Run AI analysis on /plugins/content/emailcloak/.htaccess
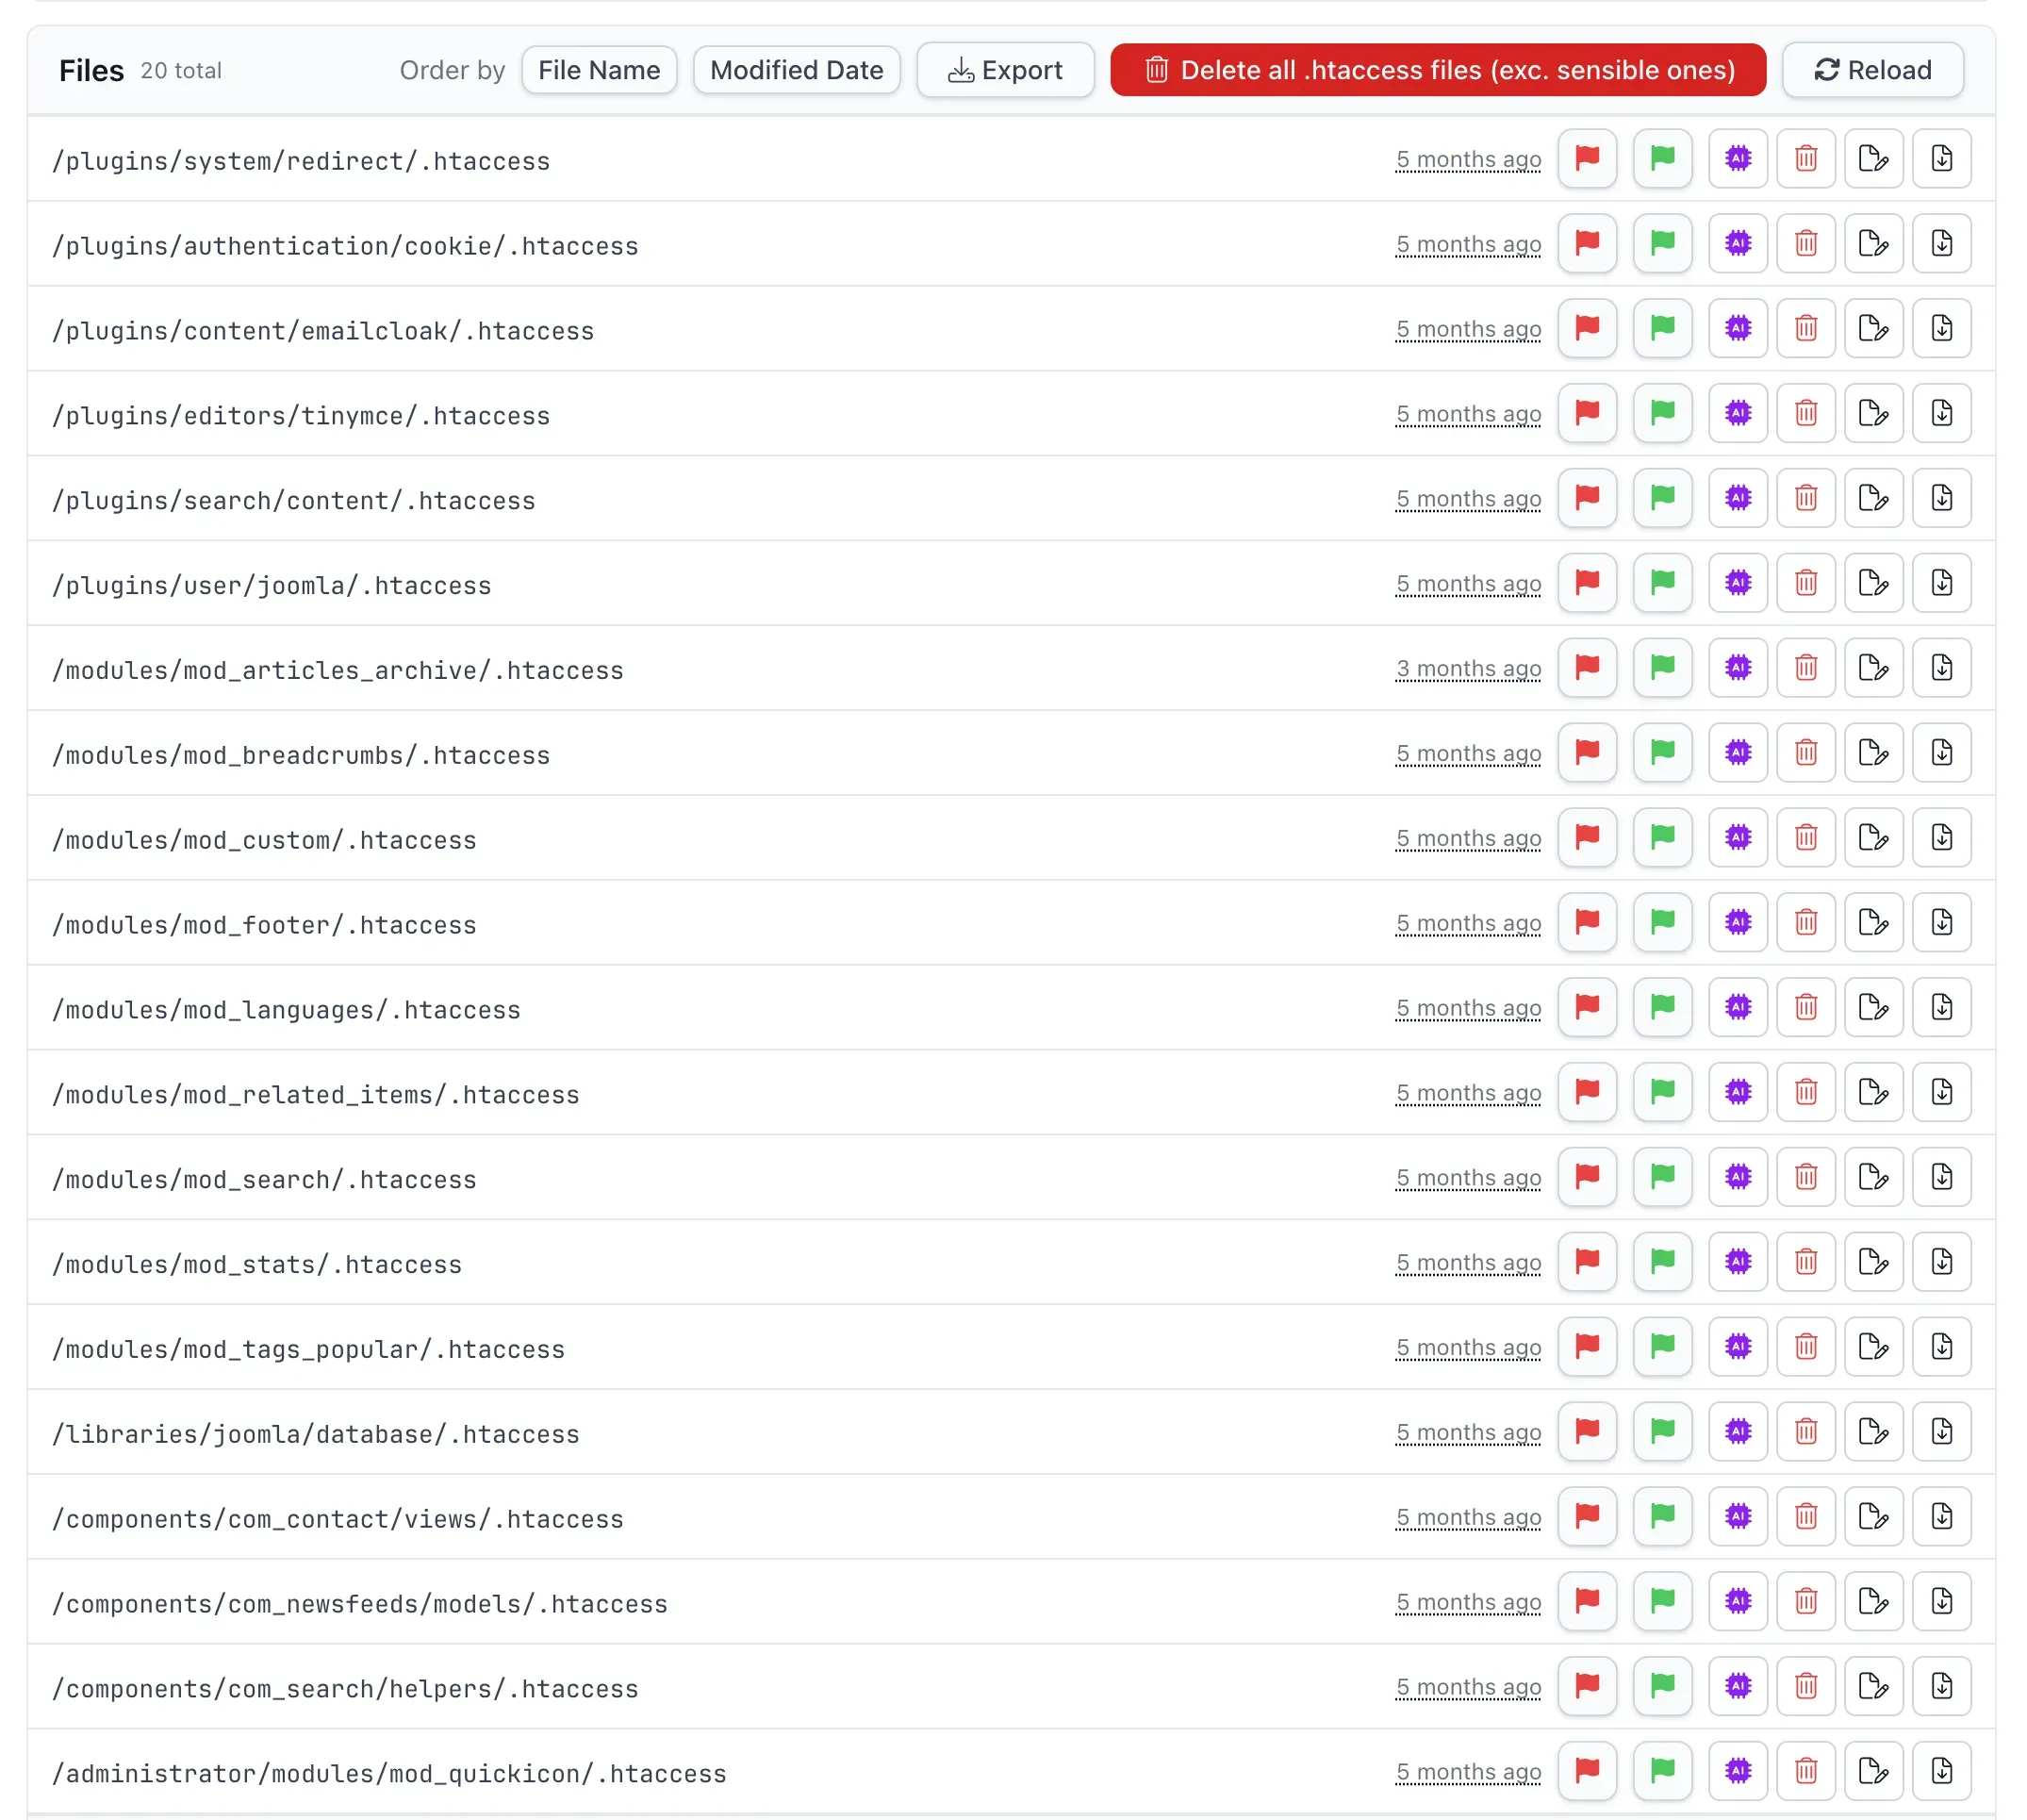This screenshot has height=1820, width=2027. [1739, 328]
